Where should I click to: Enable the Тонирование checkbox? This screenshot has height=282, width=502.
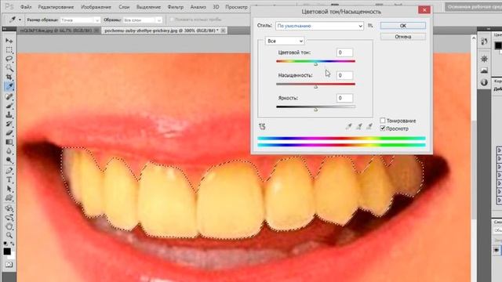coord(383,121)
